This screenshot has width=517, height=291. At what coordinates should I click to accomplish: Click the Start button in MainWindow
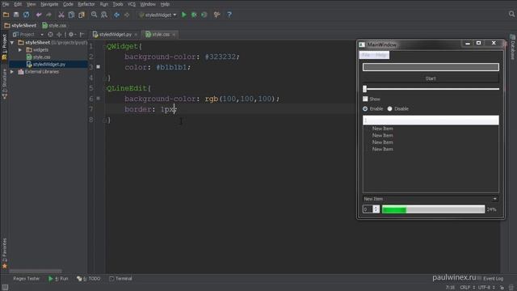tap(431, 78)
